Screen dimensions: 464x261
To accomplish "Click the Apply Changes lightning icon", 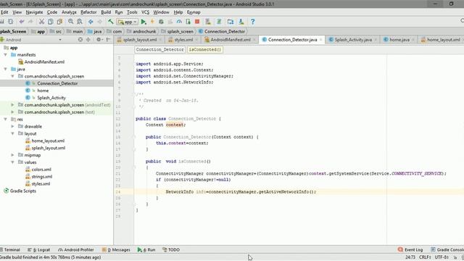I will (x=152, y=22).
